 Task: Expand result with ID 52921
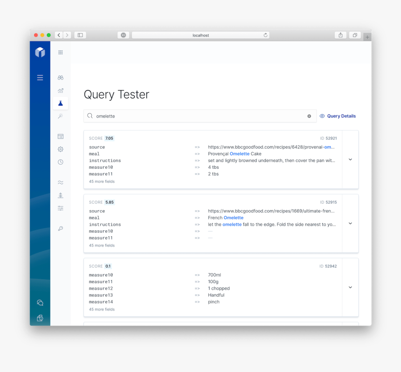[350, 159]
